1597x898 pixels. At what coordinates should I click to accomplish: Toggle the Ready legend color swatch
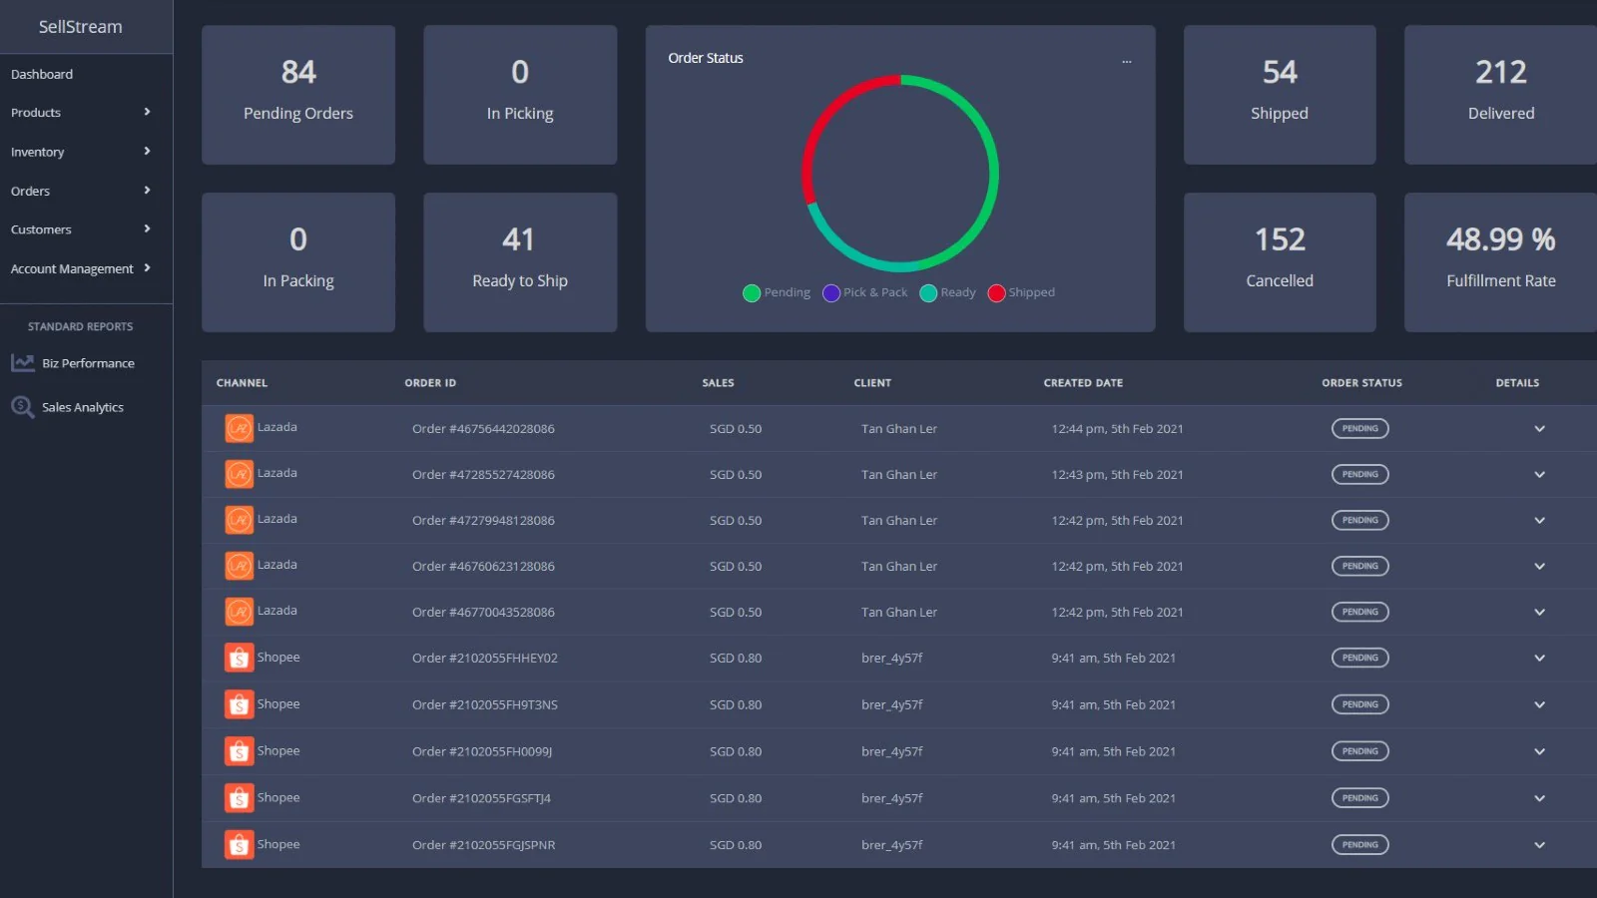pos(928,292)
